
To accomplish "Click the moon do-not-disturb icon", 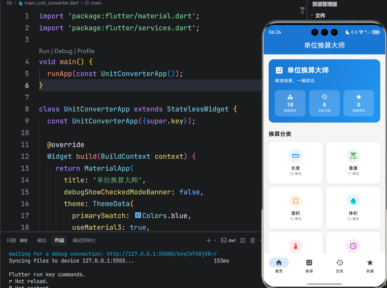I will pyautogui.click(x=348, y=32).
